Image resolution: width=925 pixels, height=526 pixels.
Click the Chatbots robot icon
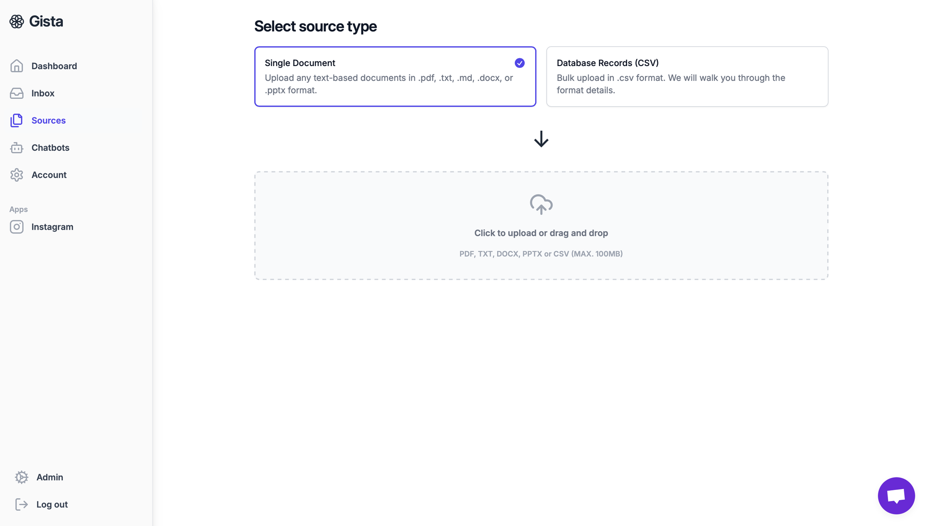pos(17,148)
